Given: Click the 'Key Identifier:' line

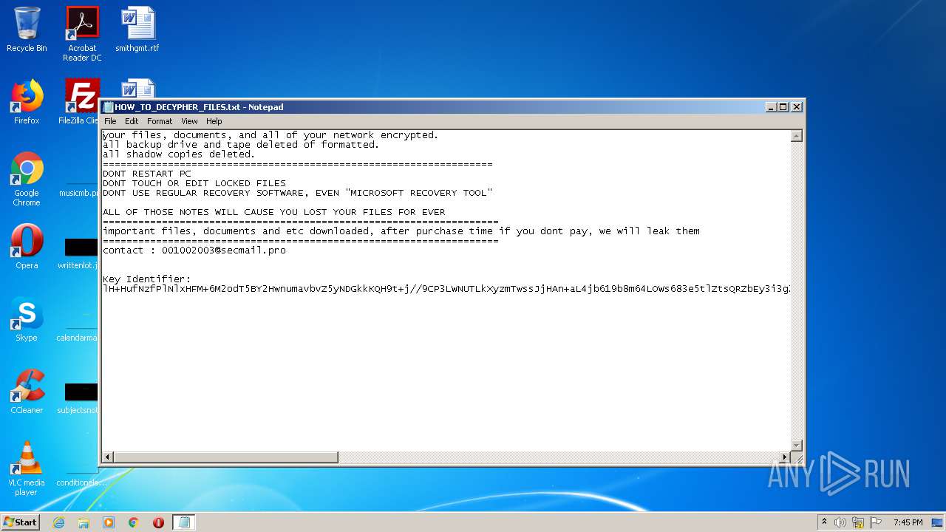Looking at the screenshot, I should point(147,279).
